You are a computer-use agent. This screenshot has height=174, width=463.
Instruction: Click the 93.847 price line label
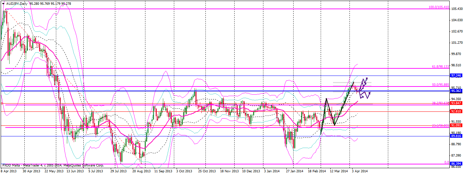456,103
